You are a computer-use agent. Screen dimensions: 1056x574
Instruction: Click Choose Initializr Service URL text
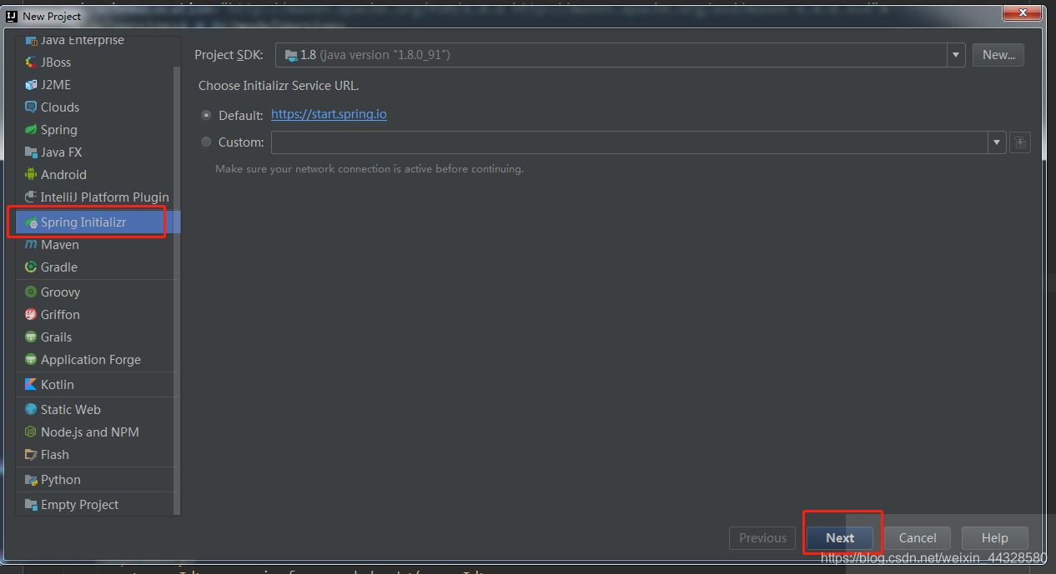[279, 86]
